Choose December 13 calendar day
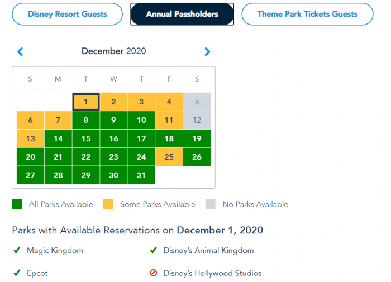 [30, 138]
